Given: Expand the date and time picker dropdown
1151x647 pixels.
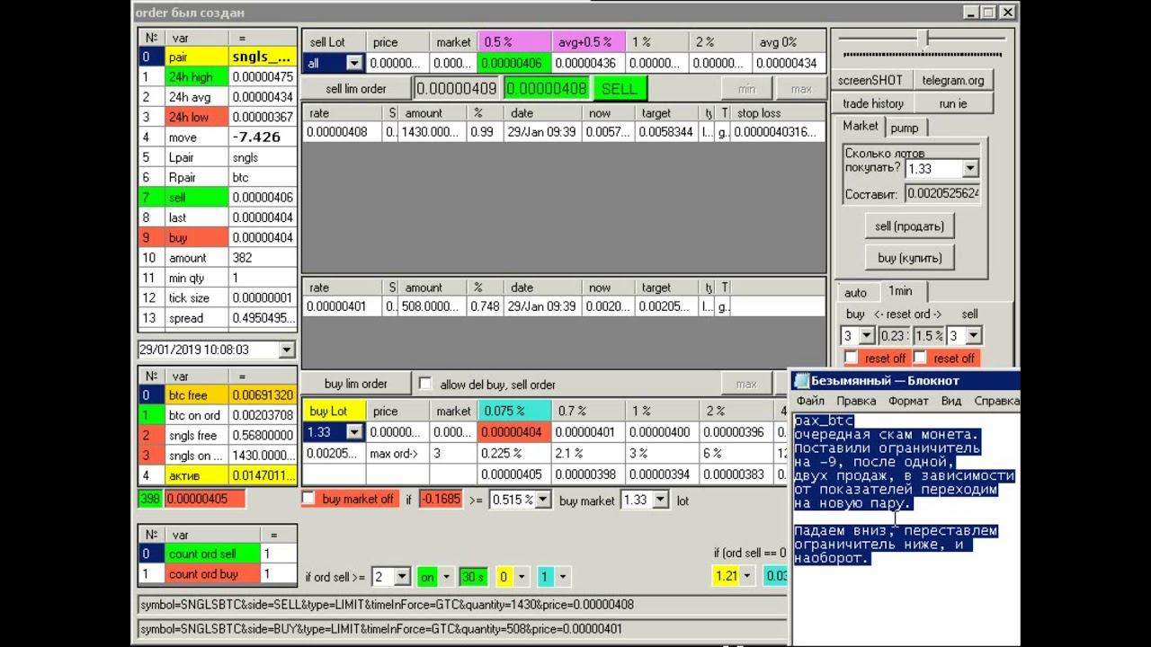Looking at the screenshot, I should tap(287, 350).
